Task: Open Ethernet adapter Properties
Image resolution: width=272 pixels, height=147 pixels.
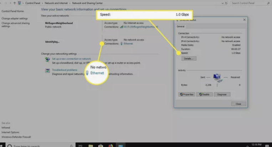Action: point(188,94)
